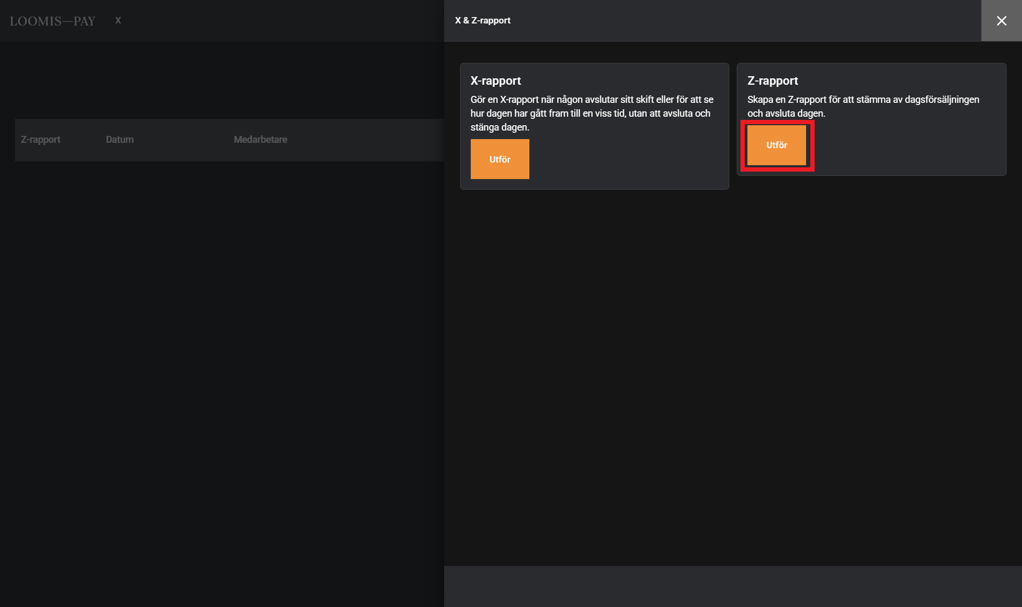Click the X-rapport card heading
Viewport: 1022px width, 607px height.
[x=495, y=80]
